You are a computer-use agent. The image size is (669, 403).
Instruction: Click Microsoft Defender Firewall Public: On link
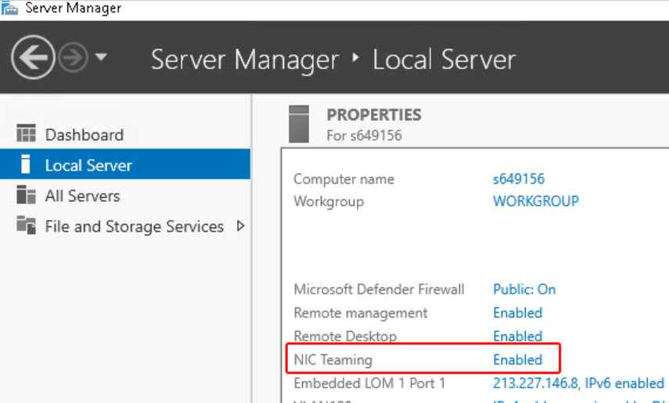523,290
